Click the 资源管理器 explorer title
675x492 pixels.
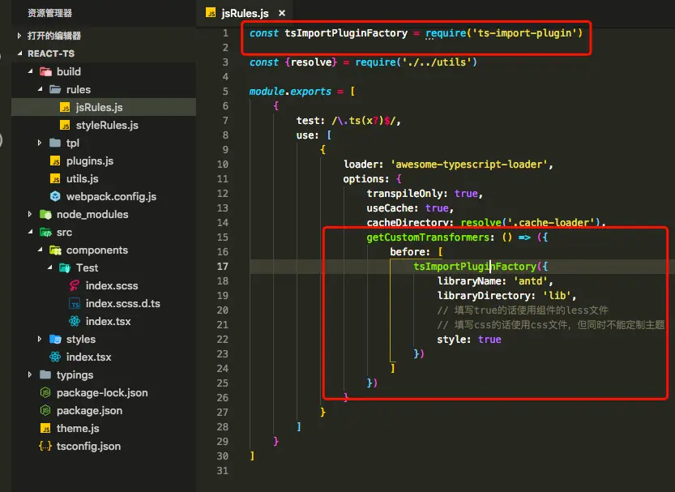50,13
